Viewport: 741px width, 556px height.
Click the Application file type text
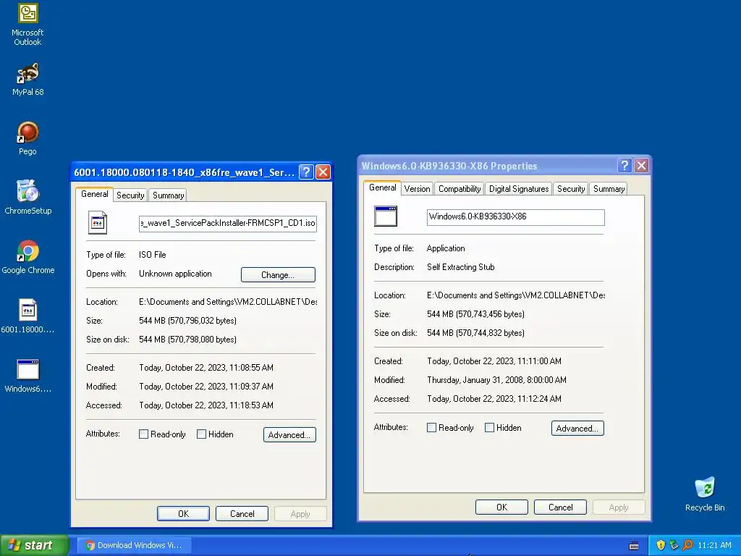click(446, 248)
